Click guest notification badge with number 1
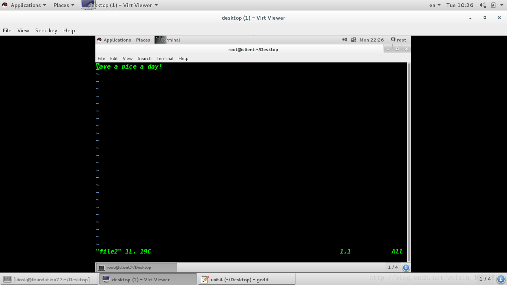Viewport: 507px width, 285px height. [406, 267]
